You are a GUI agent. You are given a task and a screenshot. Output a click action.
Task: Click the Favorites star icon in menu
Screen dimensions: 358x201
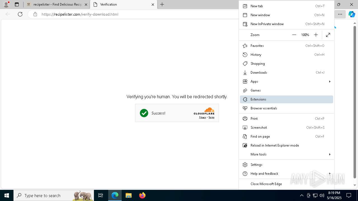(x=245, y=46)
